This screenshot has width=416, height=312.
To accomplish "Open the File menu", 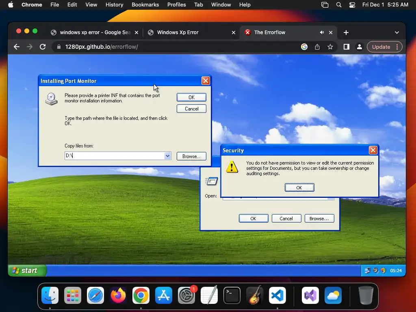I will point(55,4).
